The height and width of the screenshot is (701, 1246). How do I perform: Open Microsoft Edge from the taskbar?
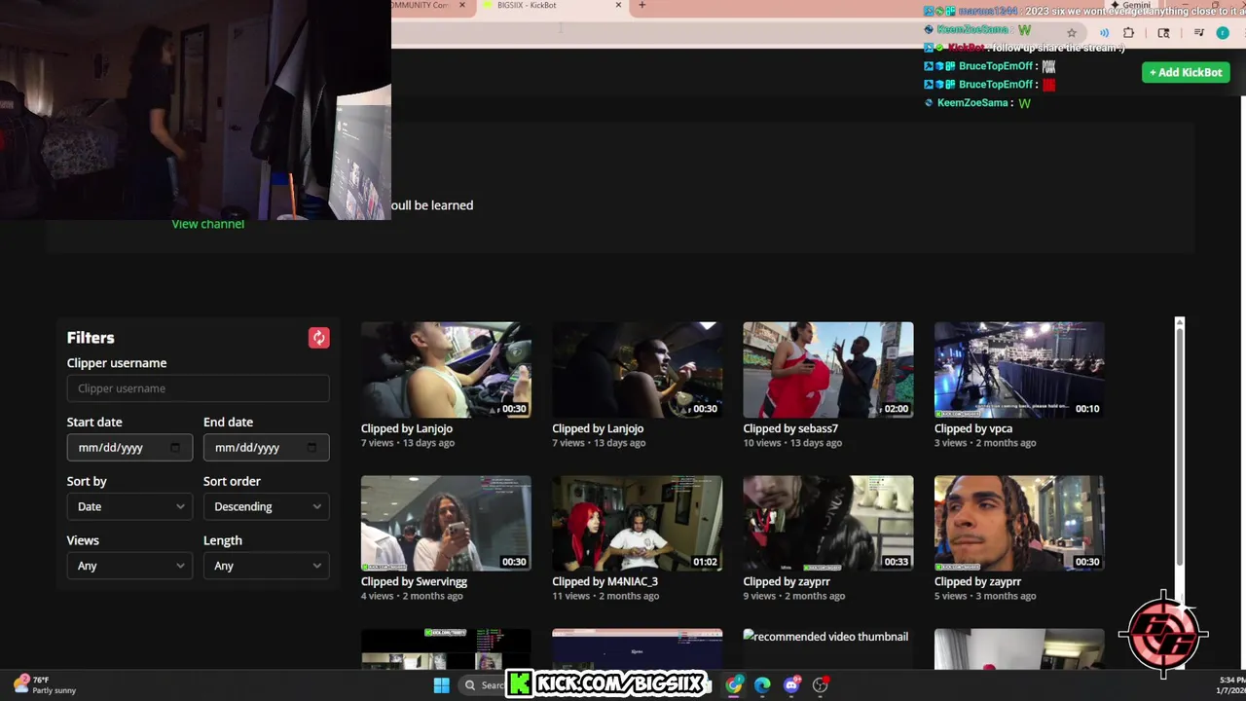coord(762,685)
